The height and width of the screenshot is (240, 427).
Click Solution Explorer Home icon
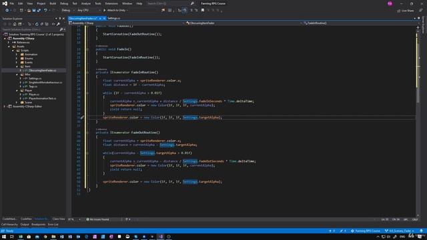pos(15,24)
